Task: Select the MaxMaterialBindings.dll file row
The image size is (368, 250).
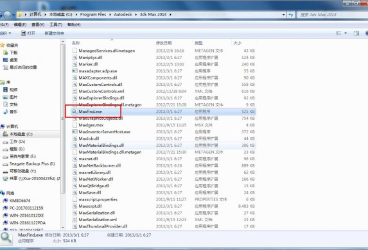Action: coord(163,146)
